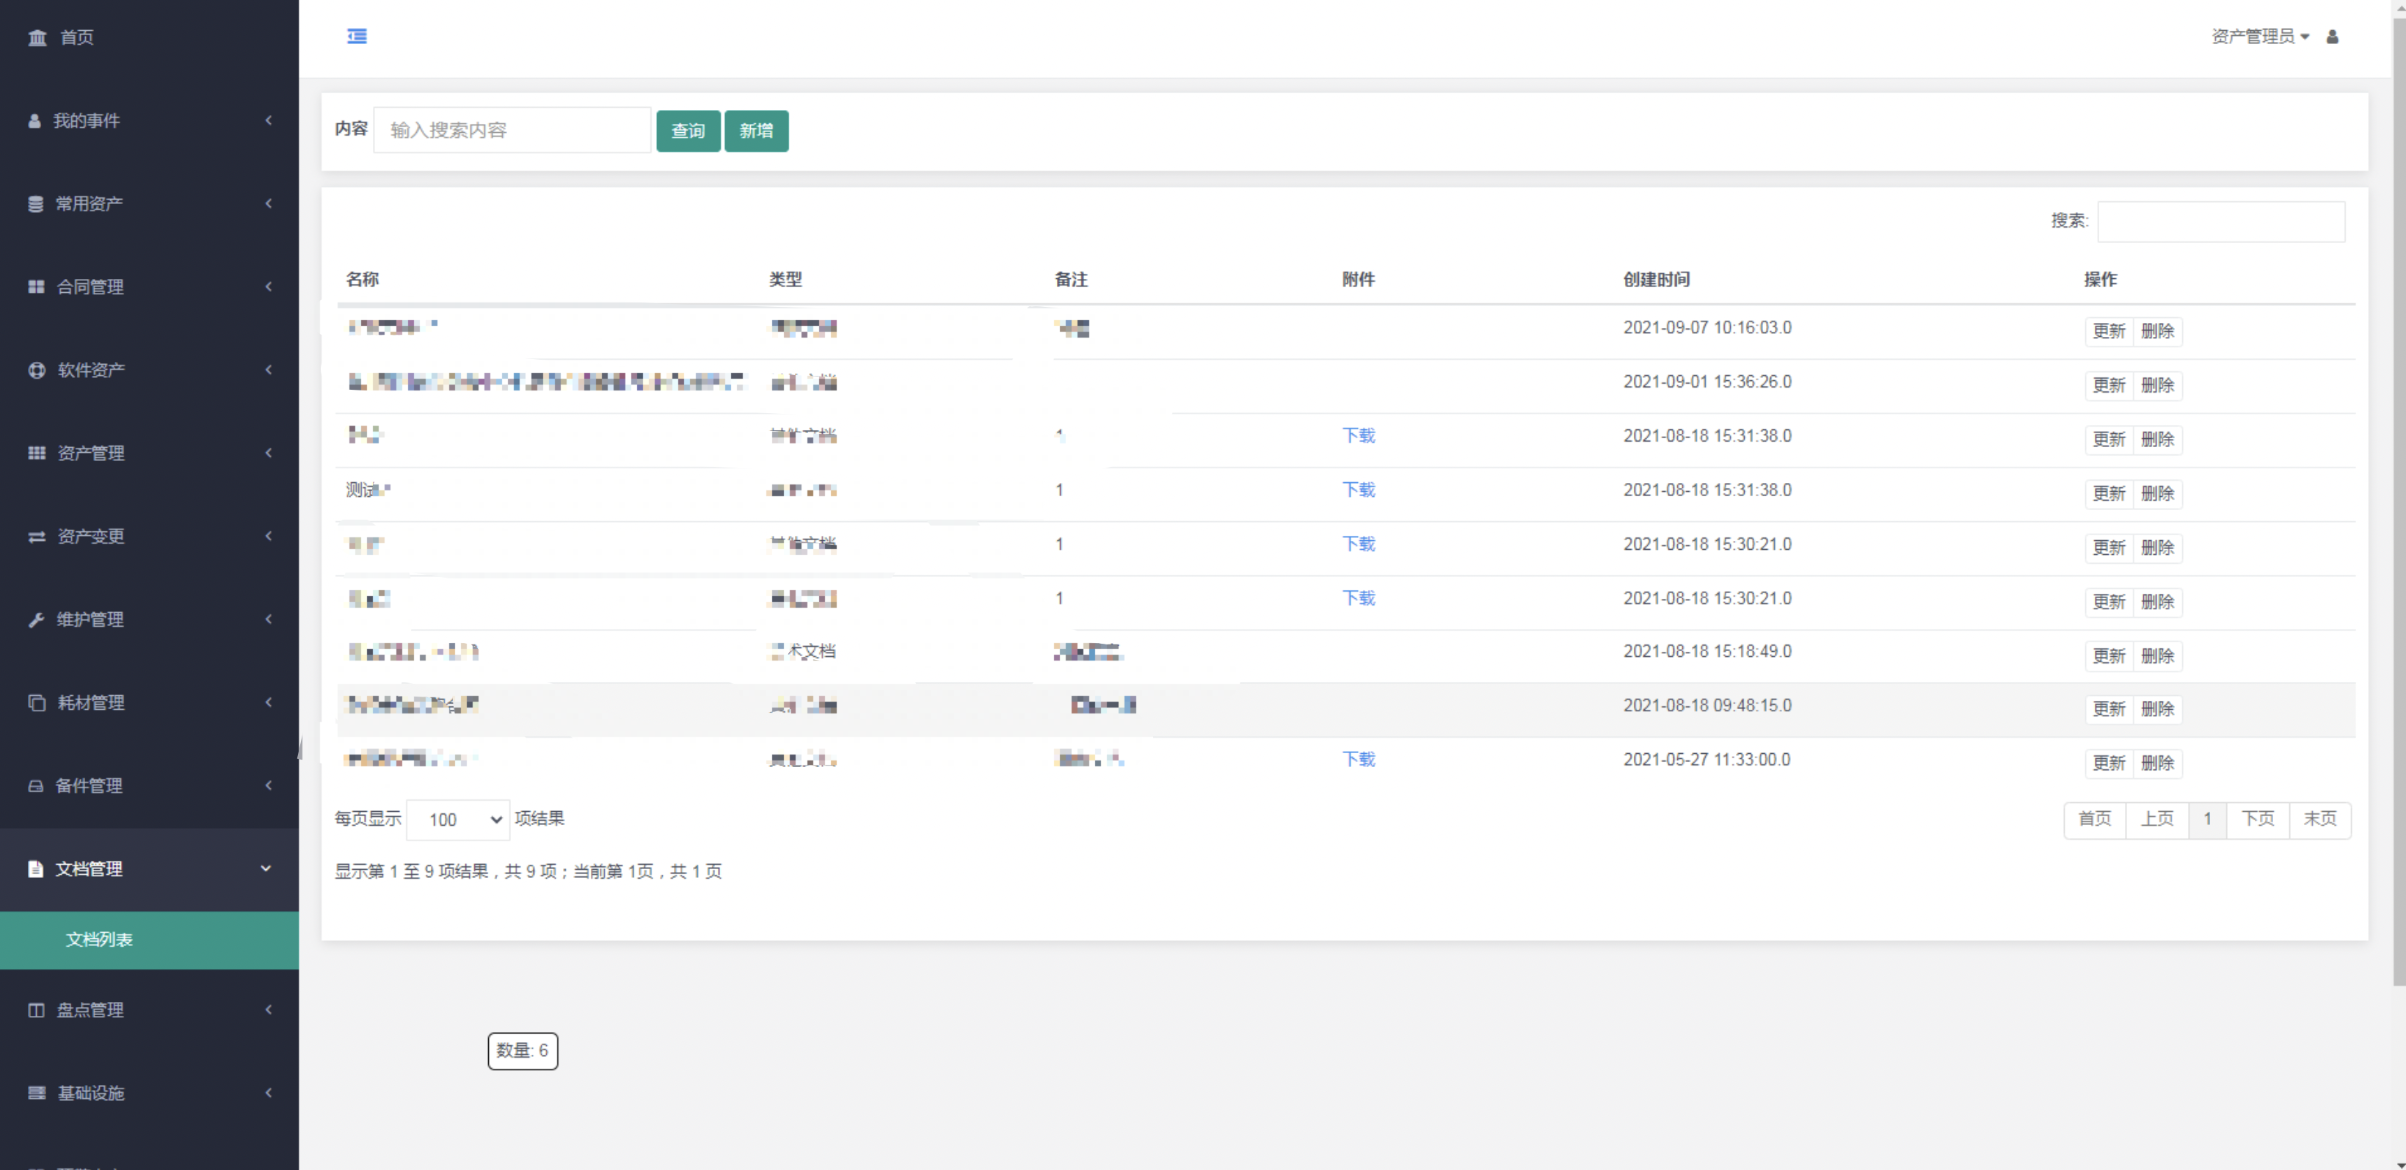Click 删除 for the 2021-09-01 15:36:26.0 row

(x=2158, y=385)
